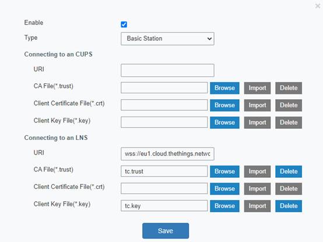Import the CUPS CA trust file

pyautogui.click(x=257, y=88)
